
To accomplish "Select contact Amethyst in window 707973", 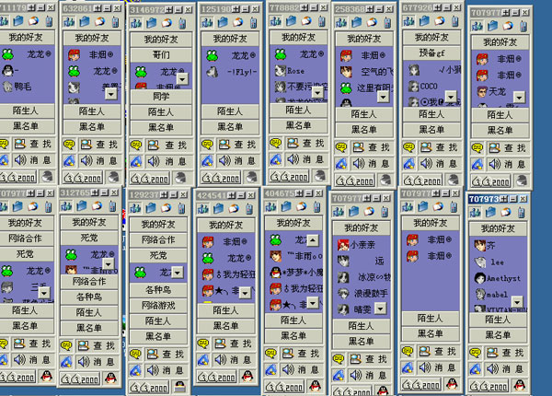I will click(498, 278).
